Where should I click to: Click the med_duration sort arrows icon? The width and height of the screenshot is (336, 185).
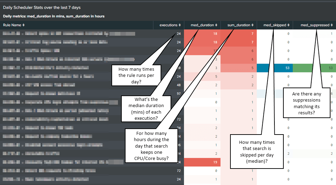pyautogui.click(x=216, y=25)
